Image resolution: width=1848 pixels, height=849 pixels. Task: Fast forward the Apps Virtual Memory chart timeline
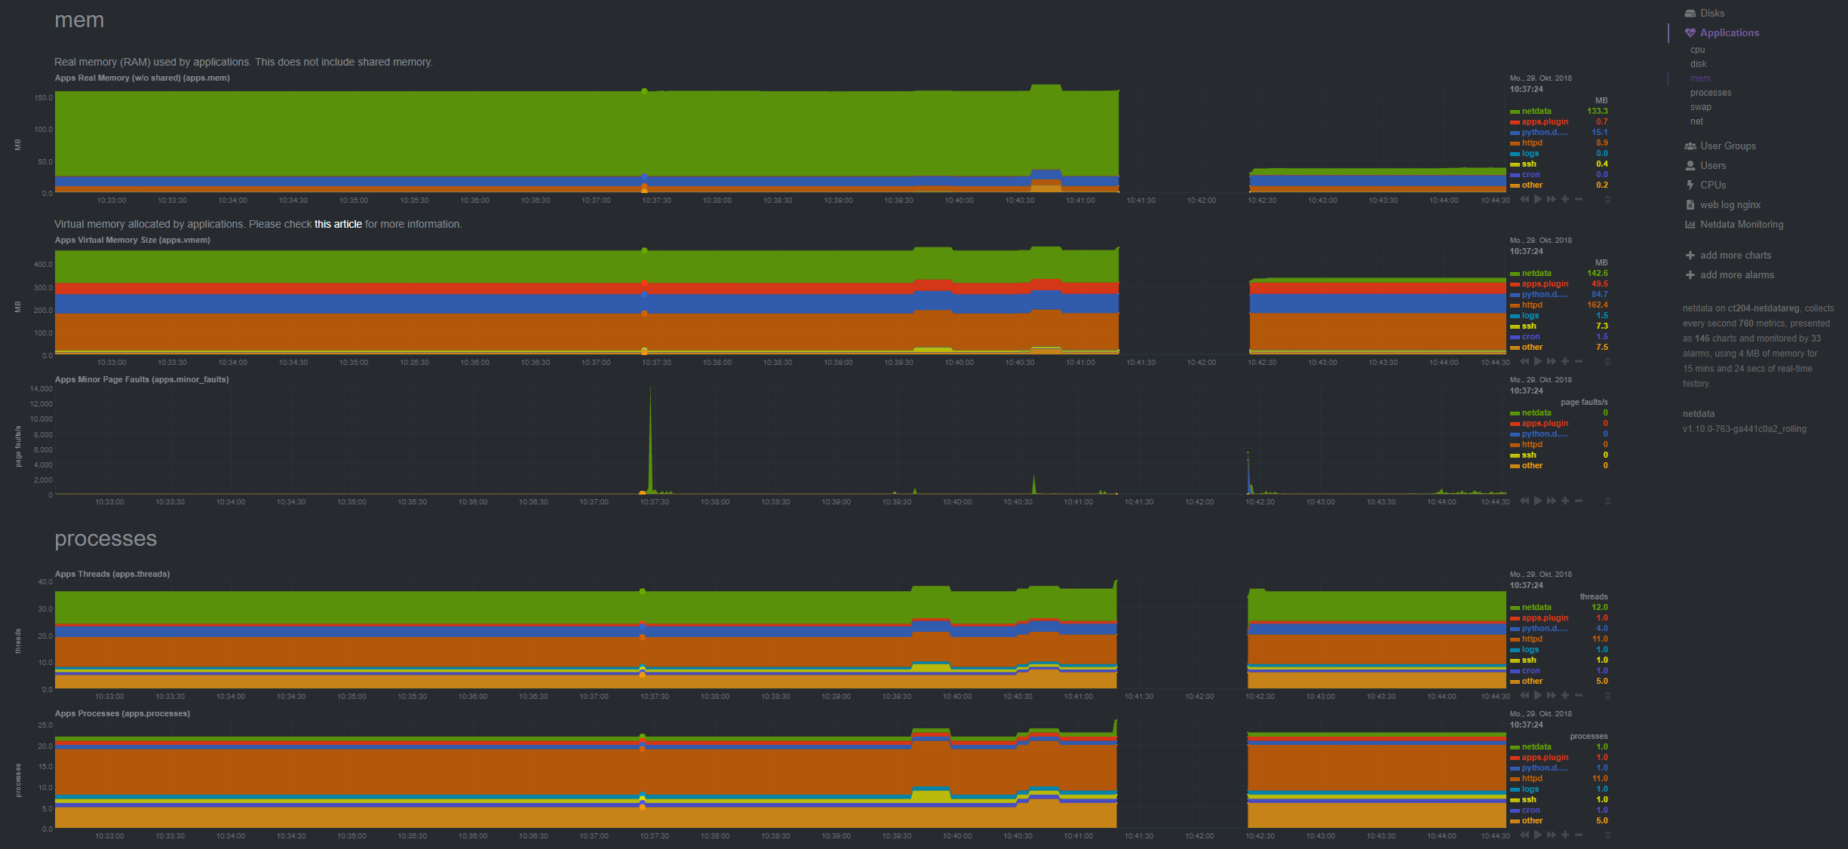point(1552,361)
